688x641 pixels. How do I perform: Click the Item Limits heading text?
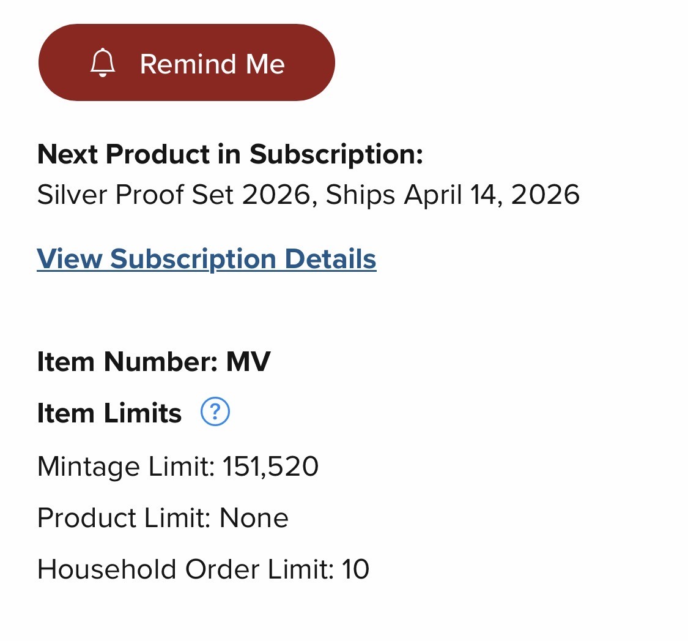pyautogui.click(x=109, y=413)
